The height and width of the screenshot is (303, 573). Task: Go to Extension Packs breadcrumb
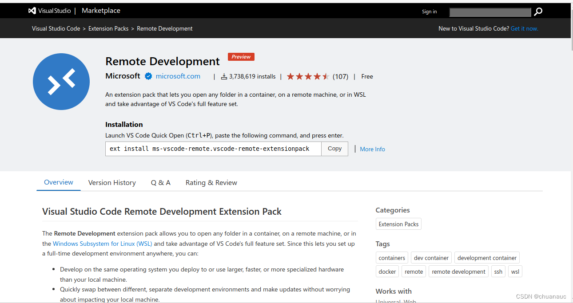(108, 28)
